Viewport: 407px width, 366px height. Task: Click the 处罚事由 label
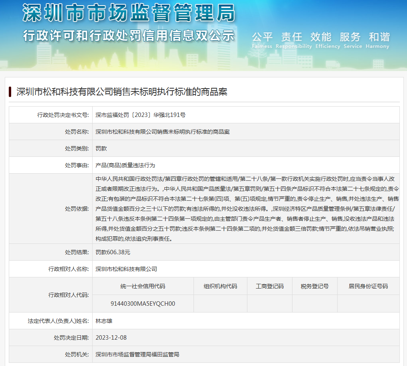[77, 165]
